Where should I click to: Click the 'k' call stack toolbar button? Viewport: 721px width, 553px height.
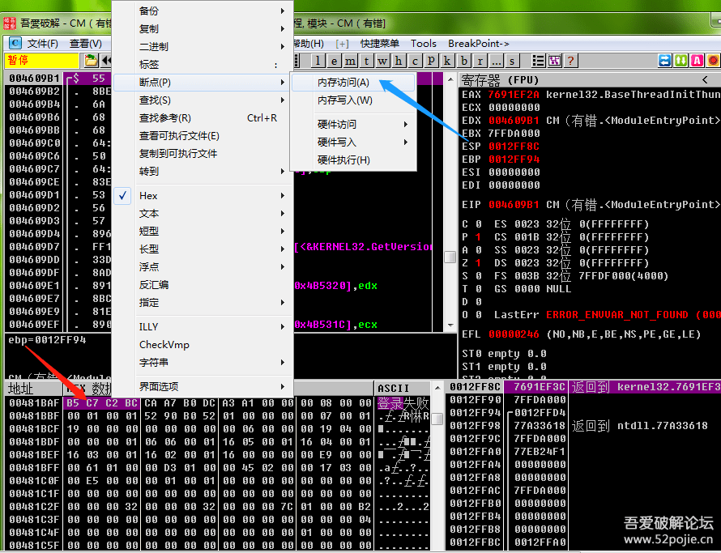pos(447,61)
